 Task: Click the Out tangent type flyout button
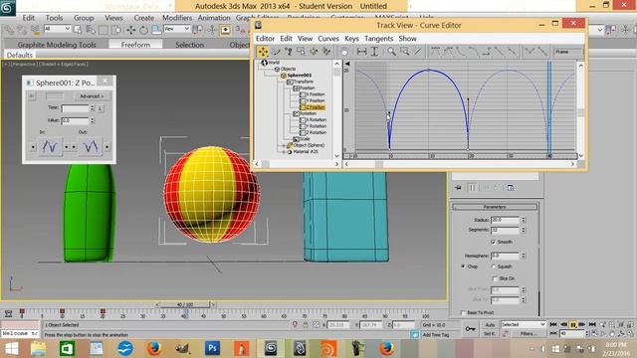[91, 146]
